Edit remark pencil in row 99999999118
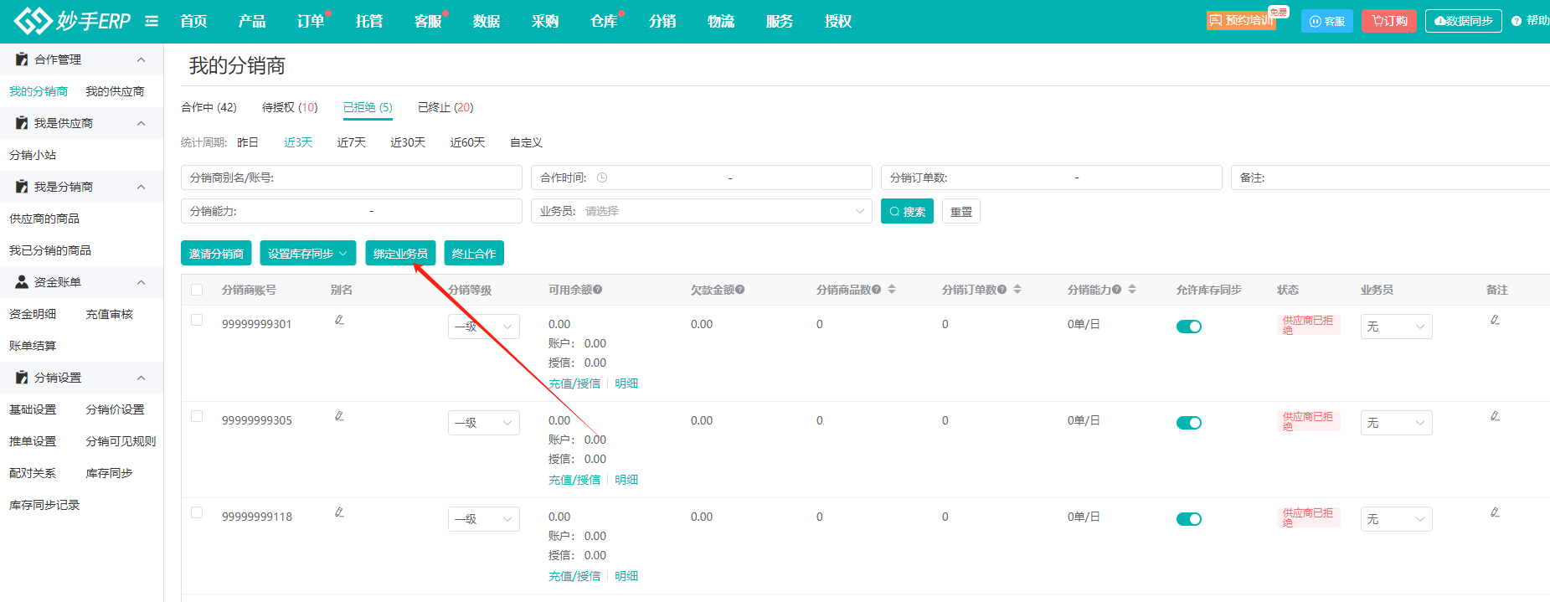The height and width of the screenshot is (602, 1550). pos(1495,512)
